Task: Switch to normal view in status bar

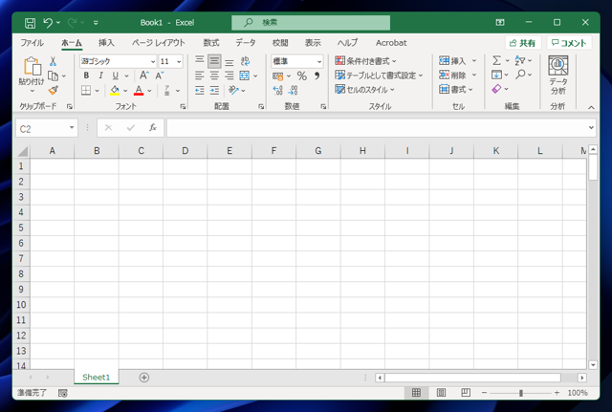Action: 416,393
